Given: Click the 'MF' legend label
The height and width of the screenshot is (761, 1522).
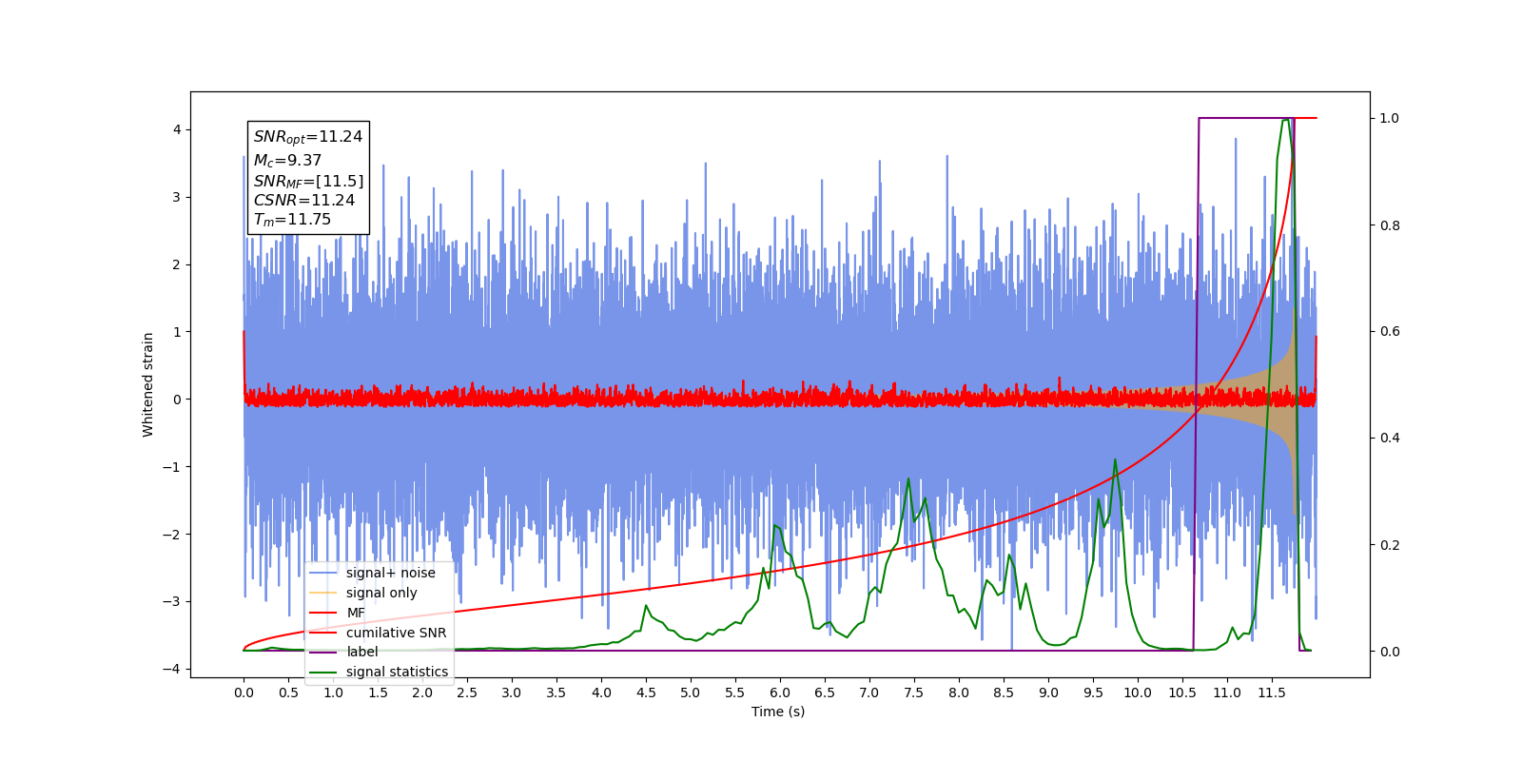Looking at the screenshot, I should pyautogui.click(x=356, y=613).
